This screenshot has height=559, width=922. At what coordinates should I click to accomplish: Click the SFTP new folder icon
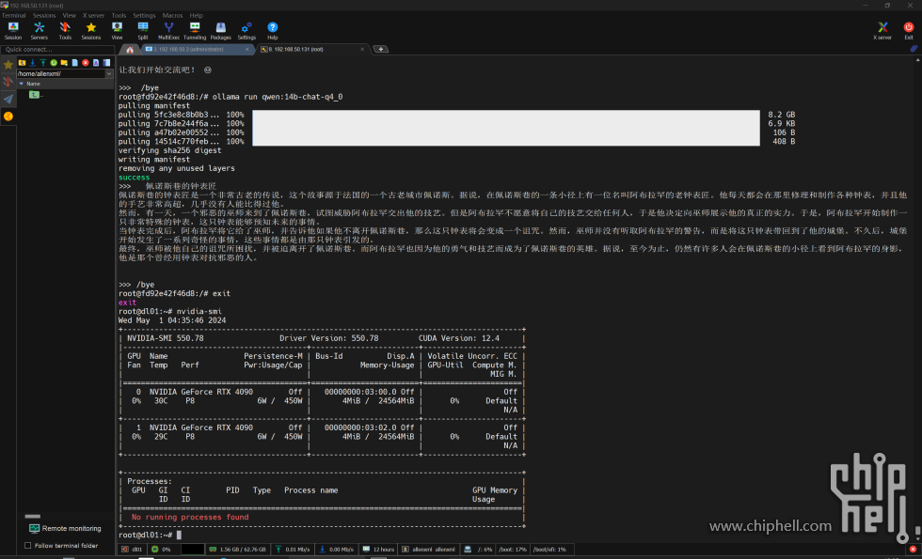(64, 62)
